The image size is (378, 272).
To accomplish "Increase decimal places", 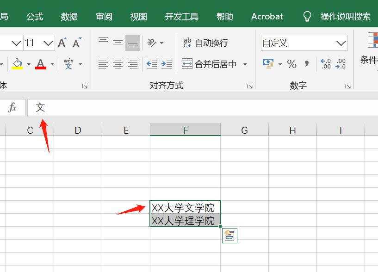I will pos(326,64).
